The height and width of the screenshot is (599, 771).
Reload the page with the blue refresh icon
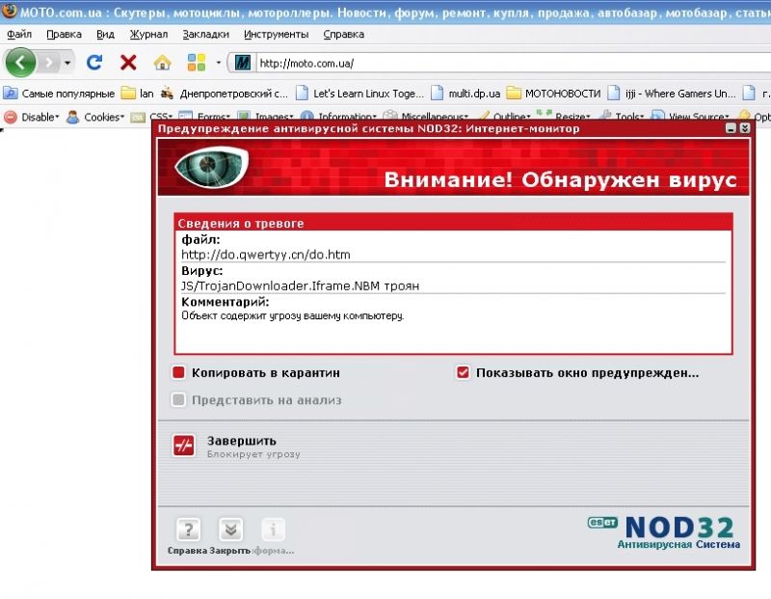pyautogui.click(x=93, y=62)
